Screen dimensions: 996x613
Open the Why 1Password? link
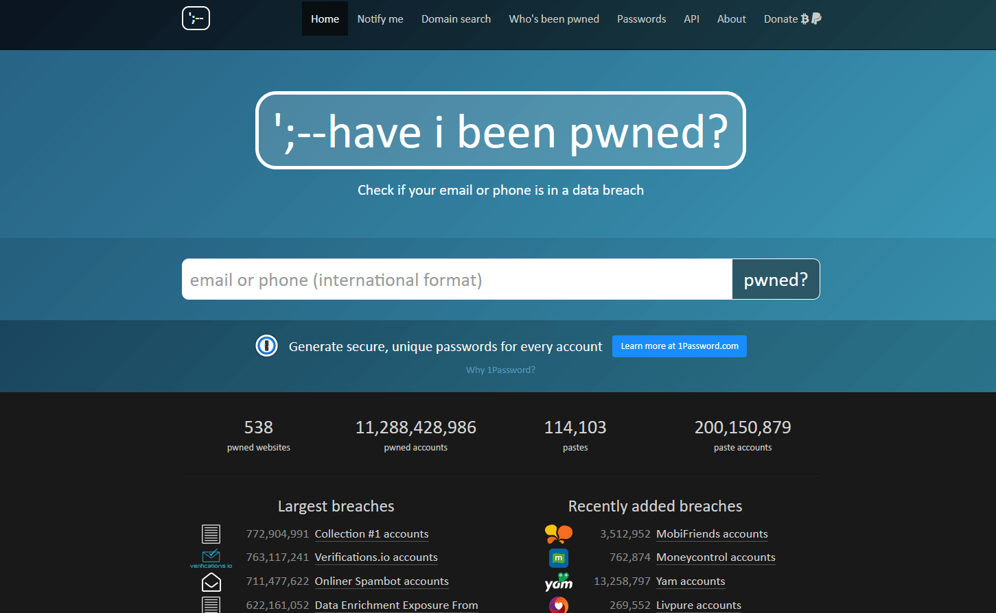point(500,370)
